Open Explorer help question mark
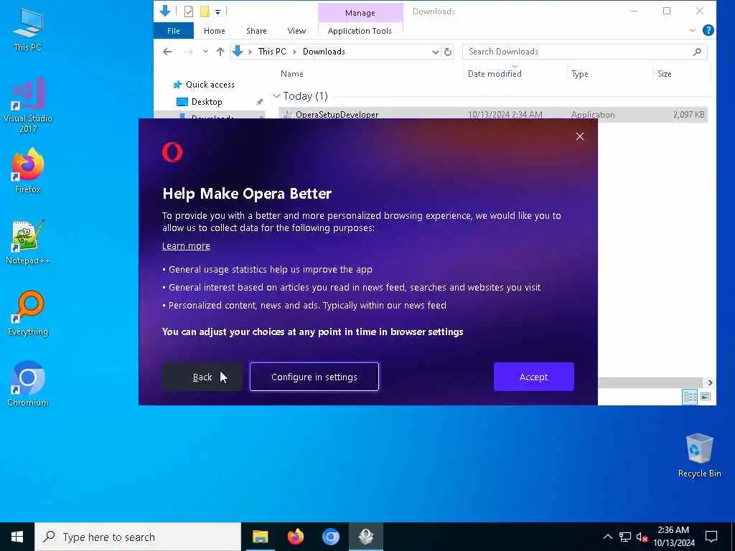The image size is (735, 551). [708, 30]
